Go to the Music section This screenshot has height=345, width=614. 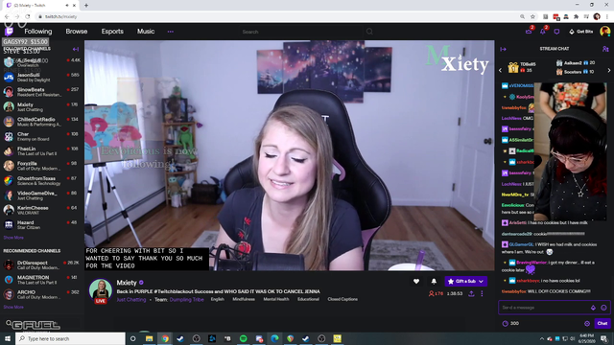pyautogui.click(x=146, y=32)
